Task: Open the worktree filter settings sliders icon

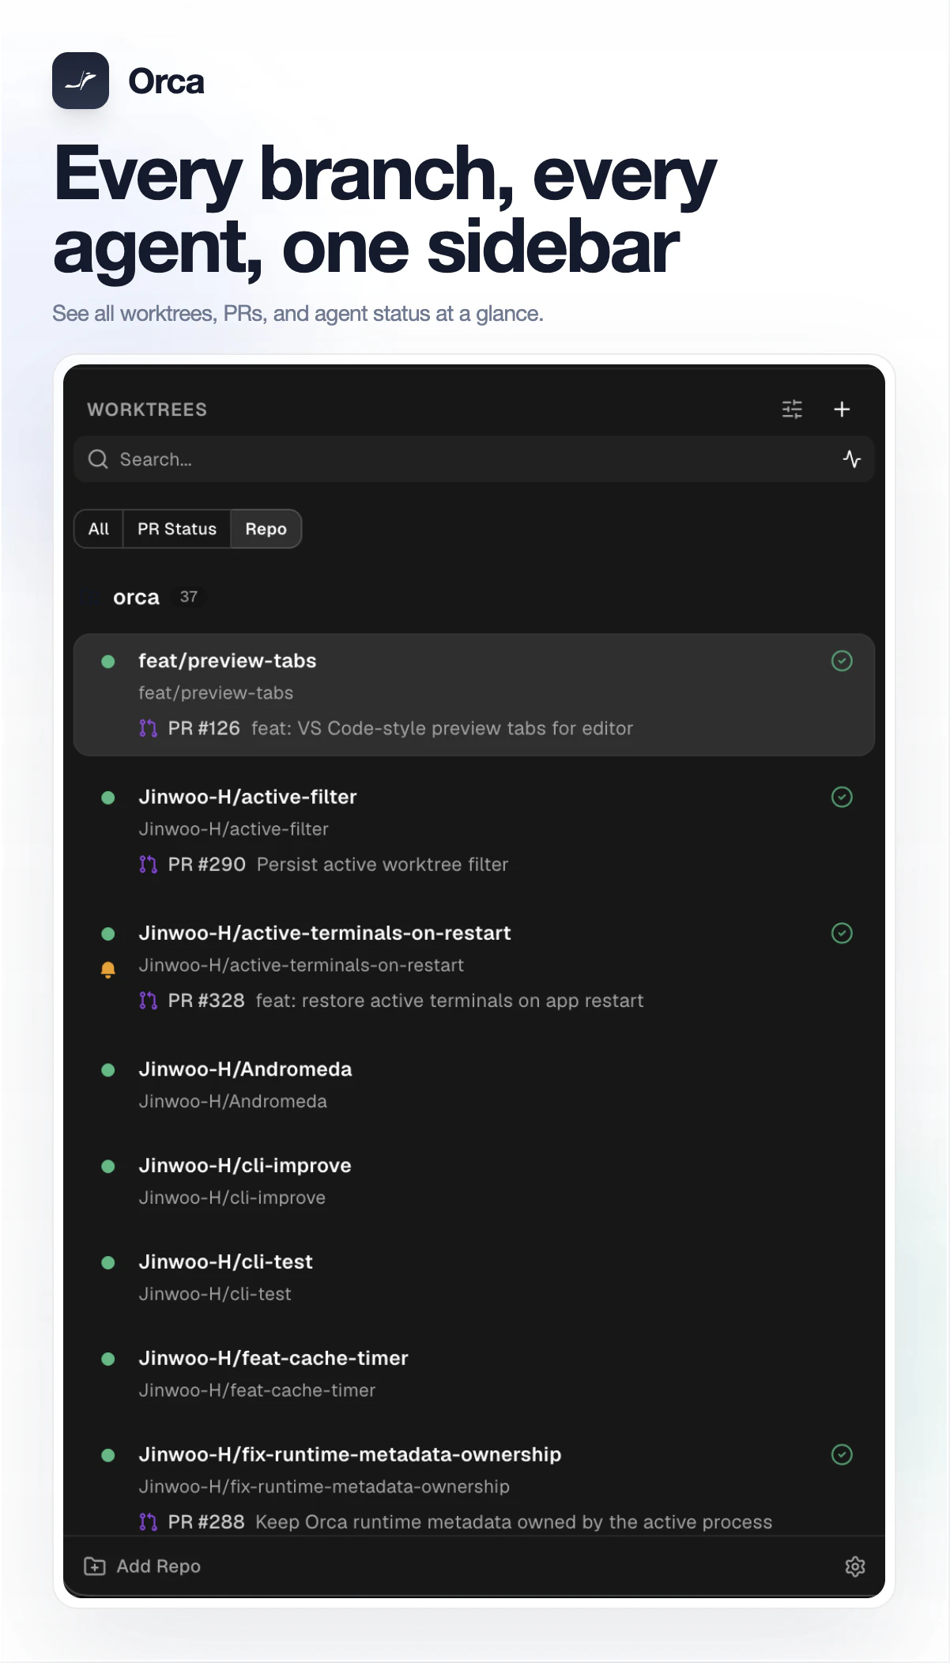Action: coord(792,409)
